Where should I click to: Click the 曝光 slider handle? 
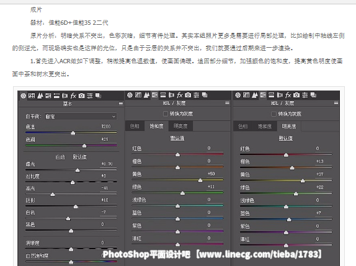pos(78,170)
